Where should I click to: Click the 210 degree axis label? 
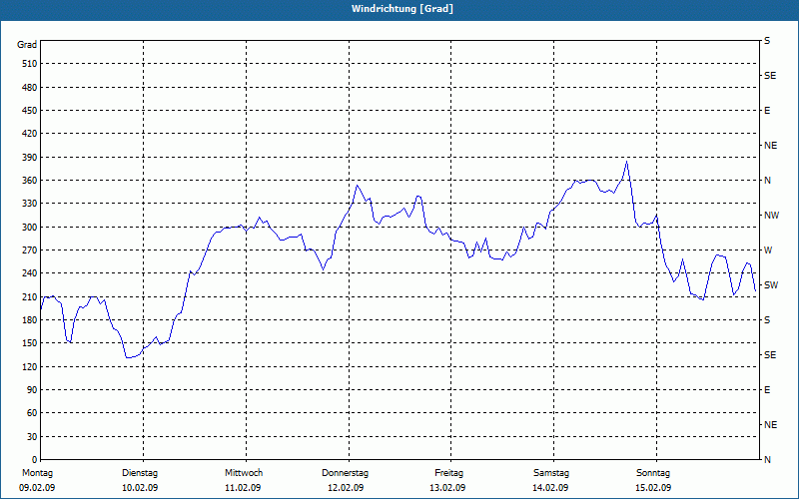(x=30, y=296)
